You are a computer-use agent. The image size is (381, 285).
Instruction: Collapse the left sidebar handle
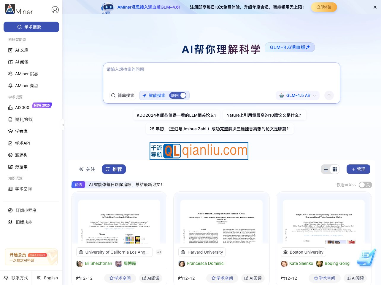[63, 125]
